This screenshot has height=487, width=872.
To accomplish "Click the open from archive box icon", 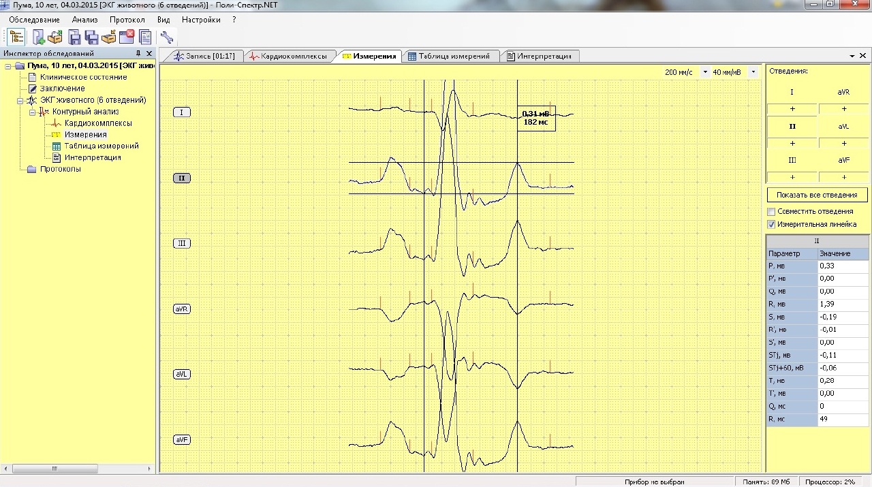I will pyautogui.click(x=55, y=37).
